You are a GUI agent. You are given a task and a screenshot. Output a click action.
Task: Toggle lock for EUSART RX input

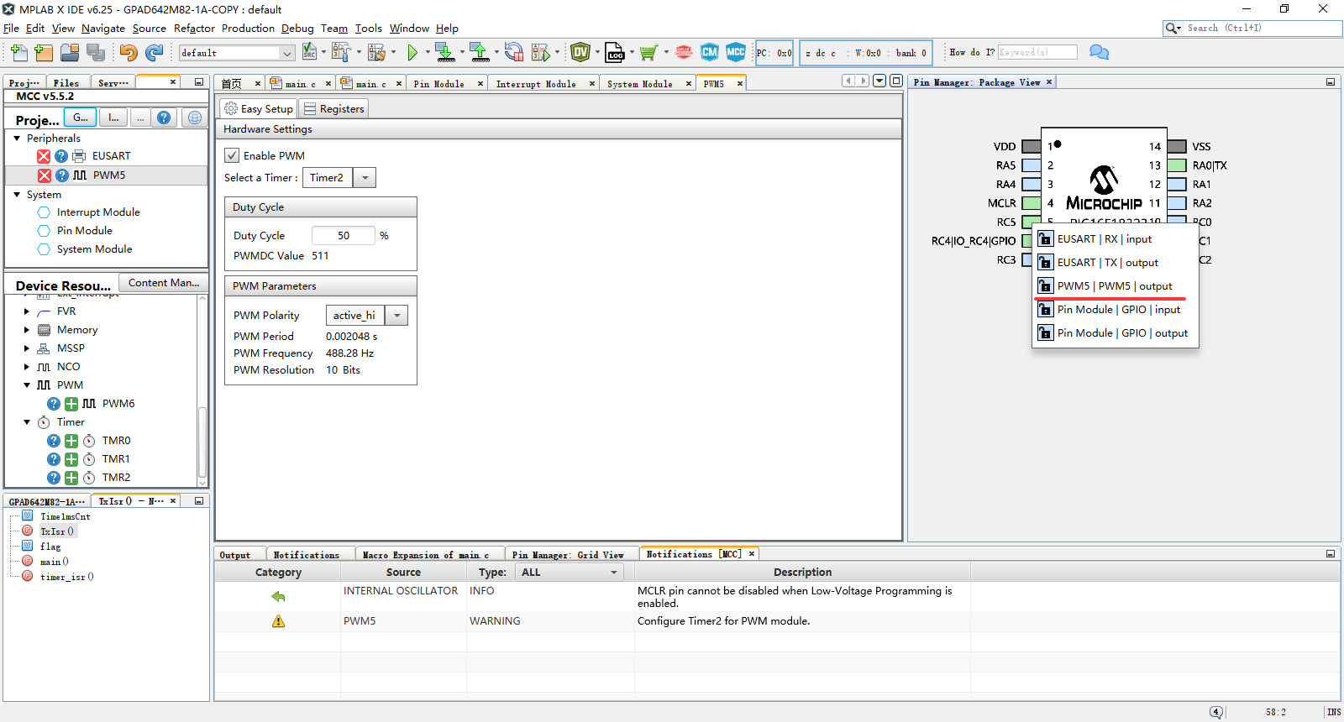[x=1045, y=239]
